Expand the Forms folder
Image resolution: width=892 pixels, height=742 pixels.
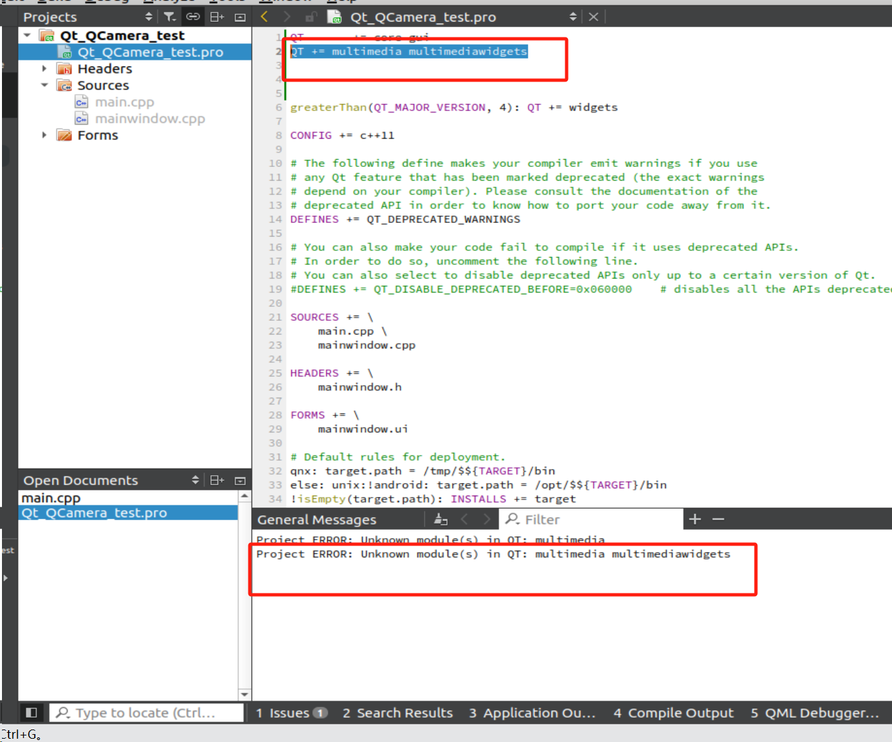[44, 135]
